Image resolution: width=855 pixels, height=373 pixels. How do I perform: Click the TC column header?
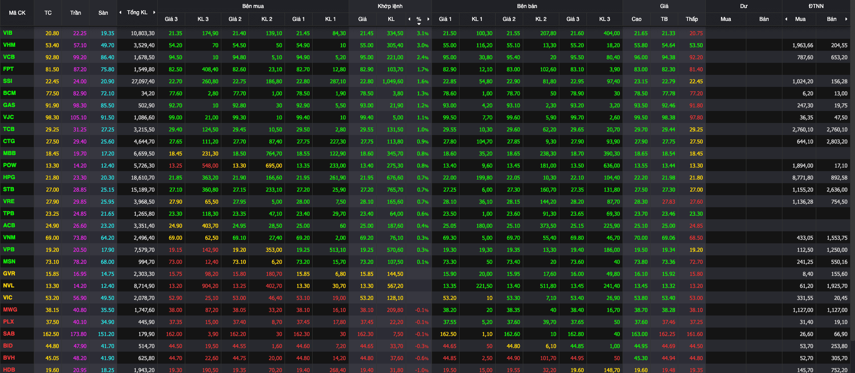(48, 13)
